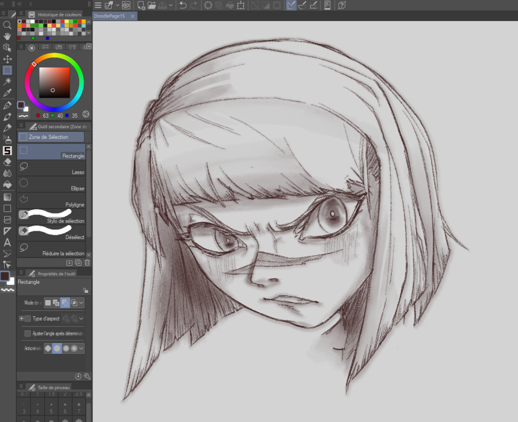Screen dimensions: 518x422
Task: Pick the Eyedropper tool
Action: click(7, 93)
